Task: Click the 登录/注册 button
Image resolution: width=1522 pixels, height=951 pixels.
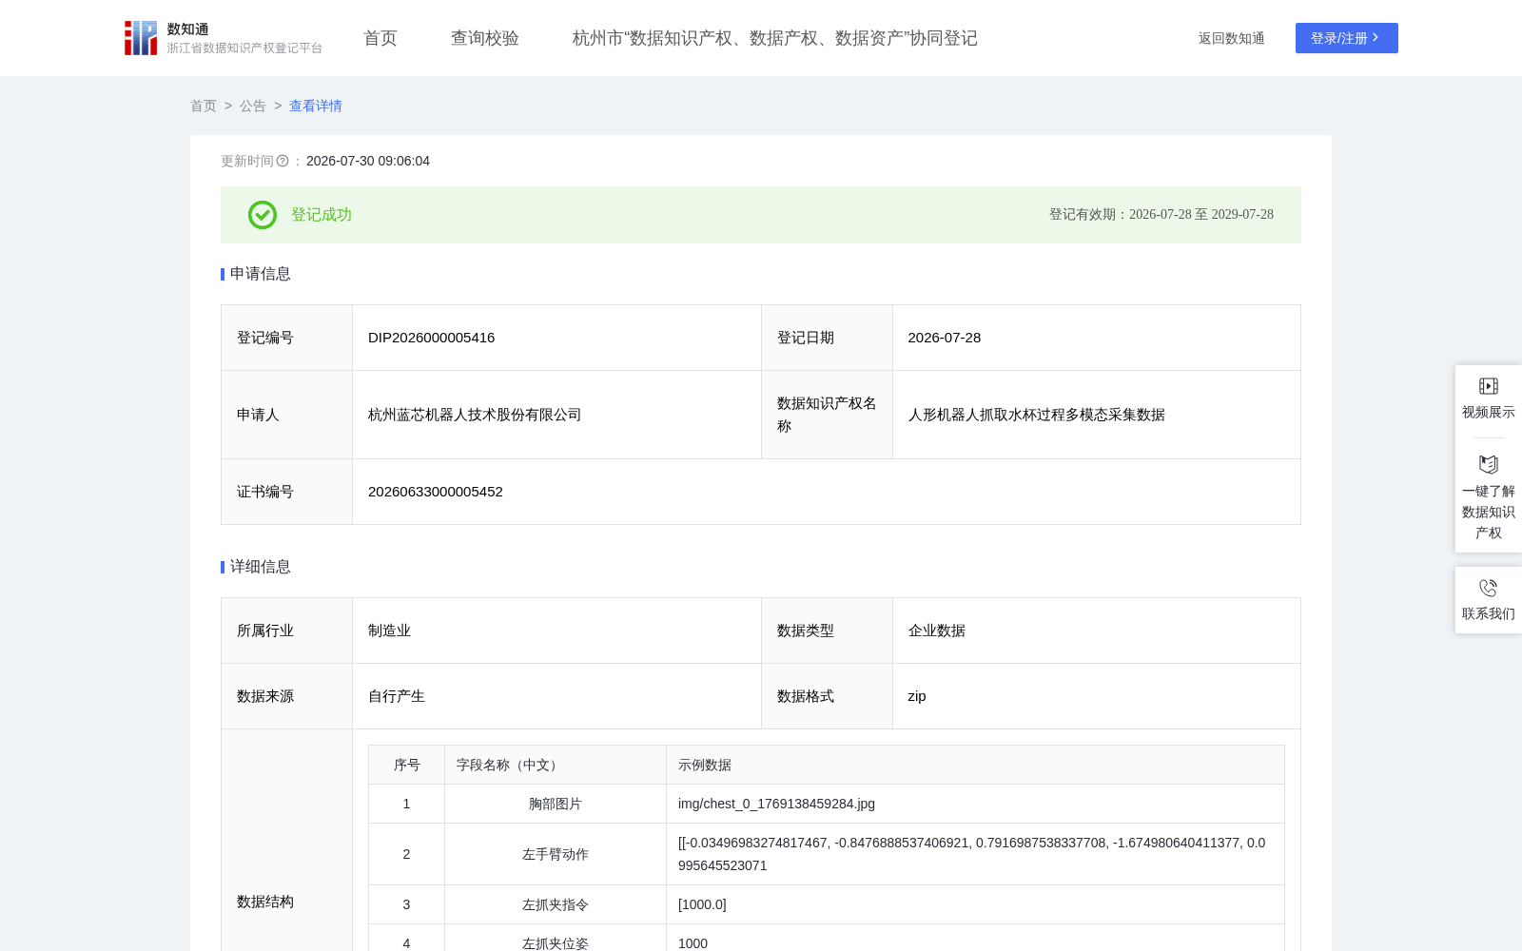Action: click(1347, 38)
